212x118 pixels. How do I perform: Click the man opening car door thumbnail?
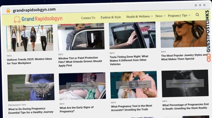pyautogui.click(x=81, y=37)
